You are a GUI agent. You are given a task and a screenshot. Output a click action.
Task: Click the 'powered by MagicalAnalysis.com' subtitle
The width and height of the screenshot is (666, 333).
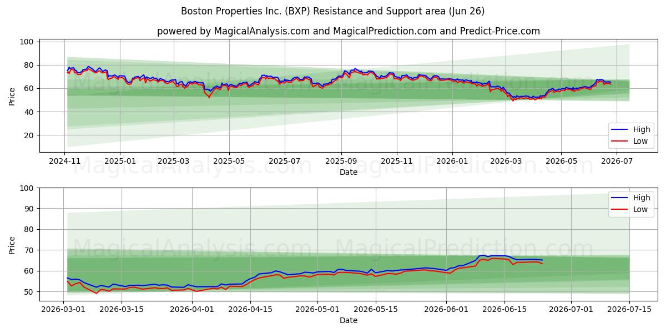point(349,31)
